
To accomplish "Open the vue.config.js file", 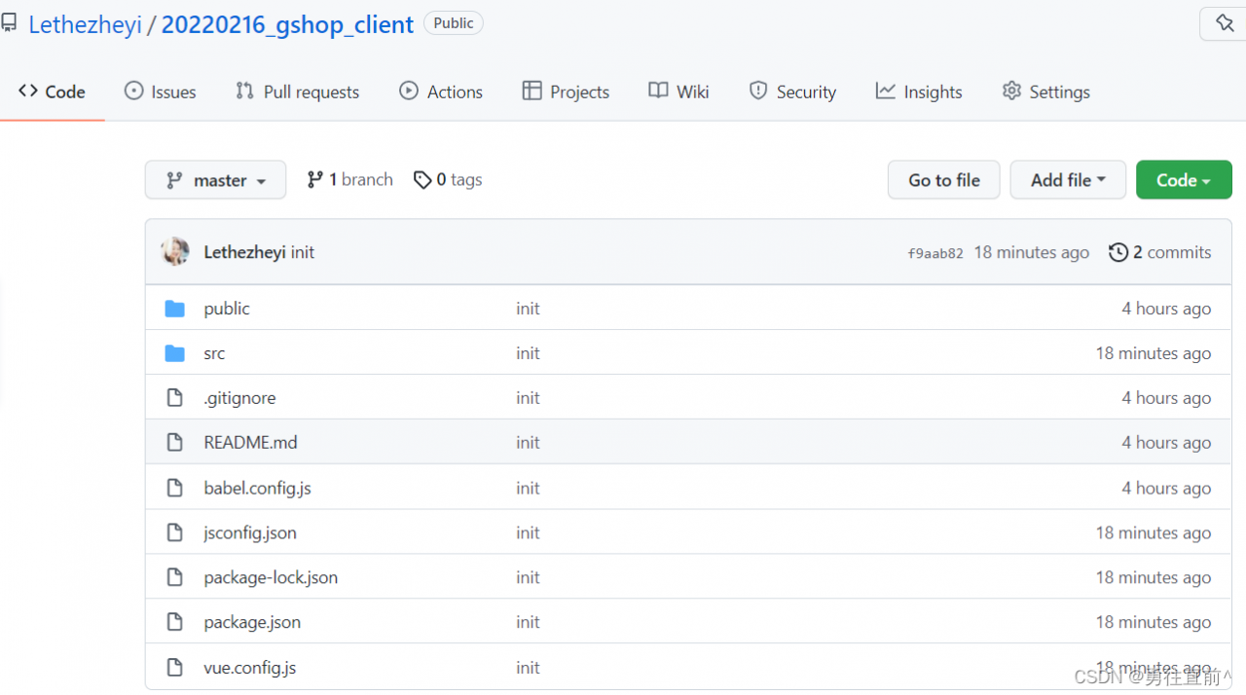I will pos(250,668).
